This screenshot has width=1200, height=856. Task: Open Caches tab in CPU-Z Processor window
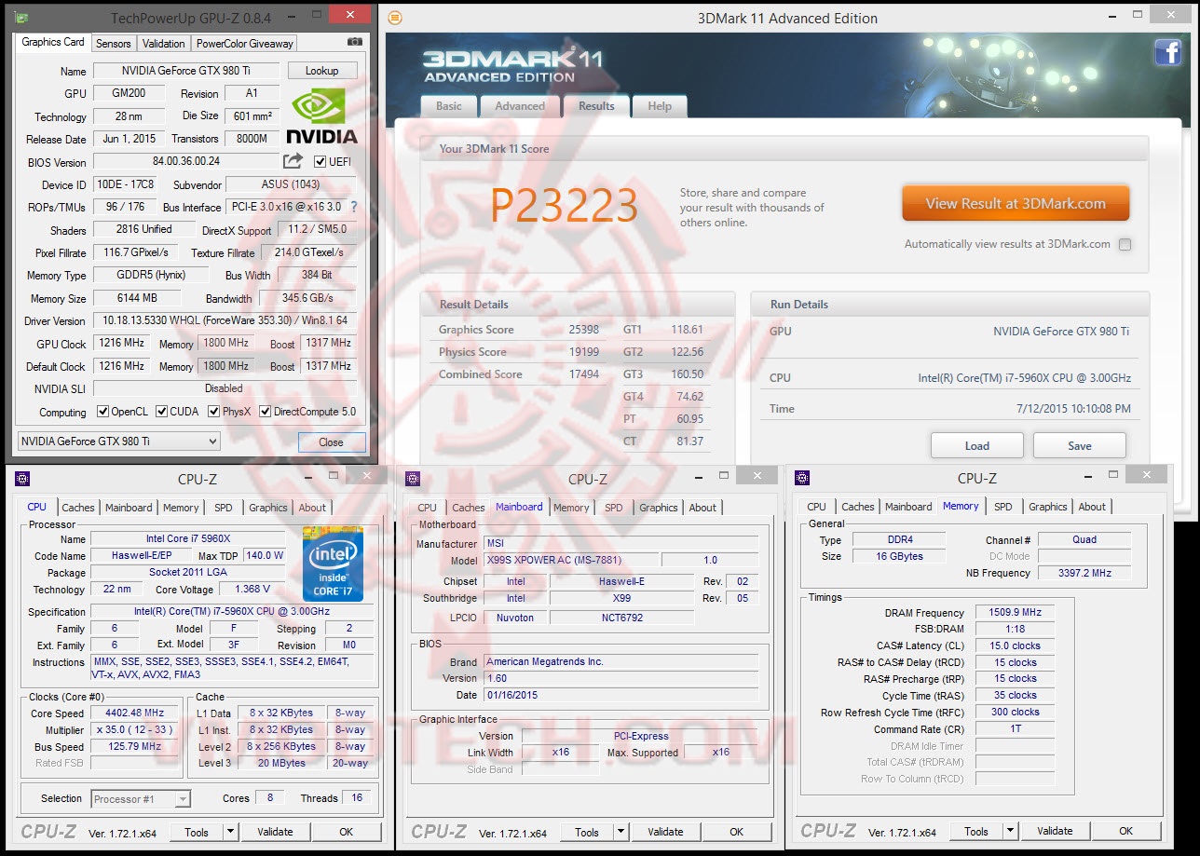click(x=78, y=508)
